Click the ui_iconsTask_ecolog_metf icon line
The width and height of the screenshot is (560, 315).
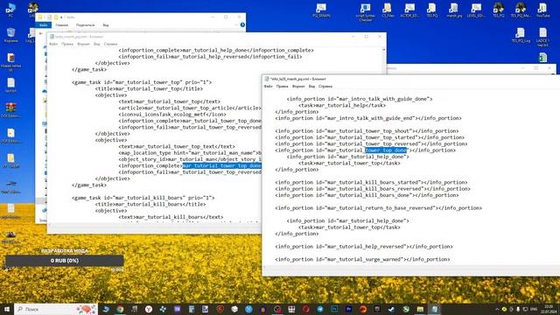pos(172,115)
